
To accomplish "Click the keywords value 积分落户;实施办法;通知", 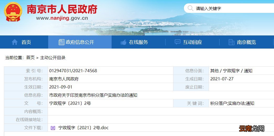I will click(x=232, y=103).
